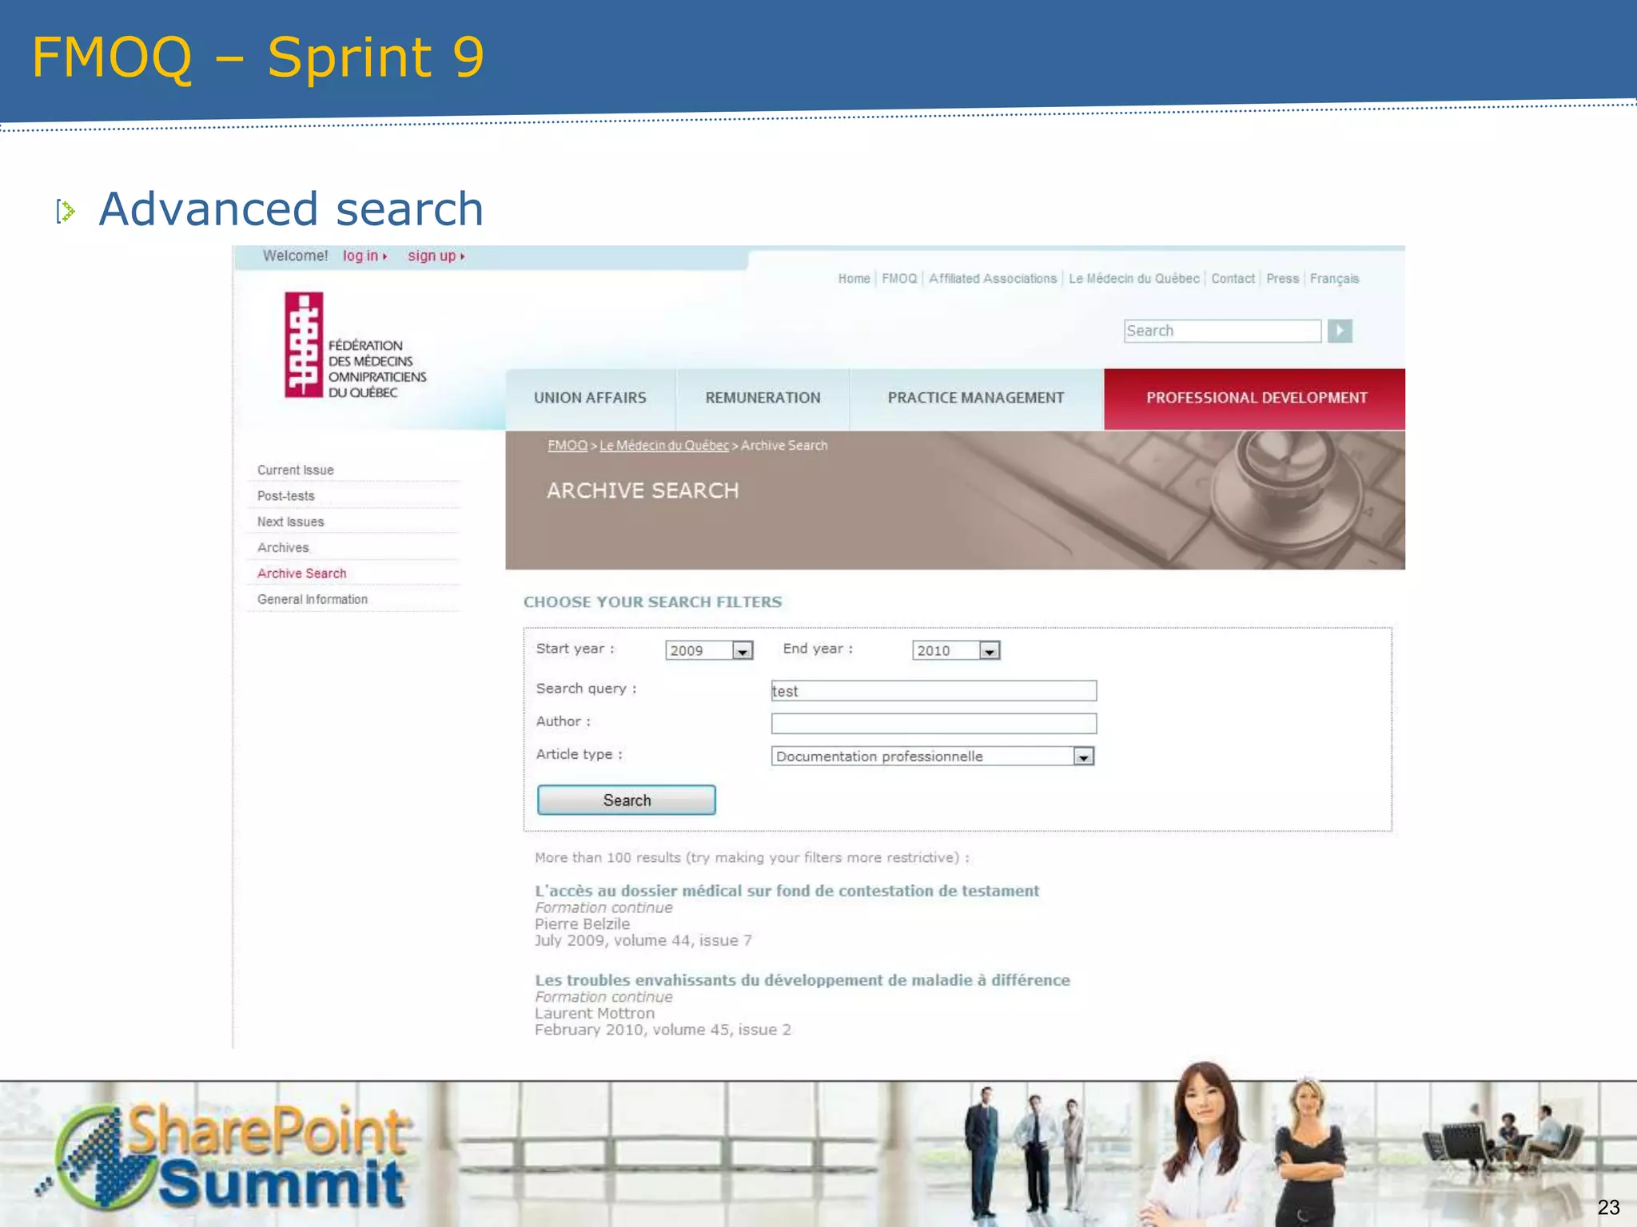
Task: Open the Press link
Action: (x=1282, y=279)
